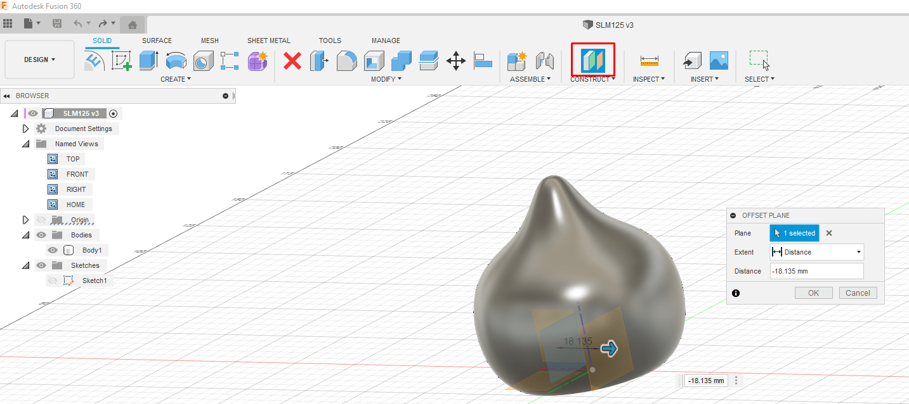Click the blue offset arrow manipulator
The width and height of the screenshot is (909, 404).
coord(609,348)
